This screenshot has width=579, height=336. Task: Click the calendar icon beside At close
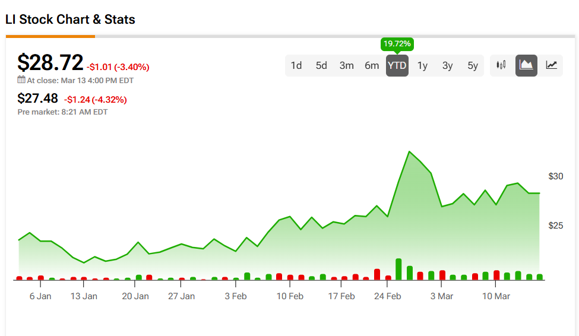pos(21,80)
